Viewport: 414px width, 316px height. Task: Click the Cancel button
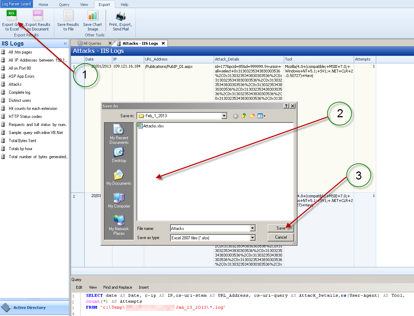click(x=281, y=237)
